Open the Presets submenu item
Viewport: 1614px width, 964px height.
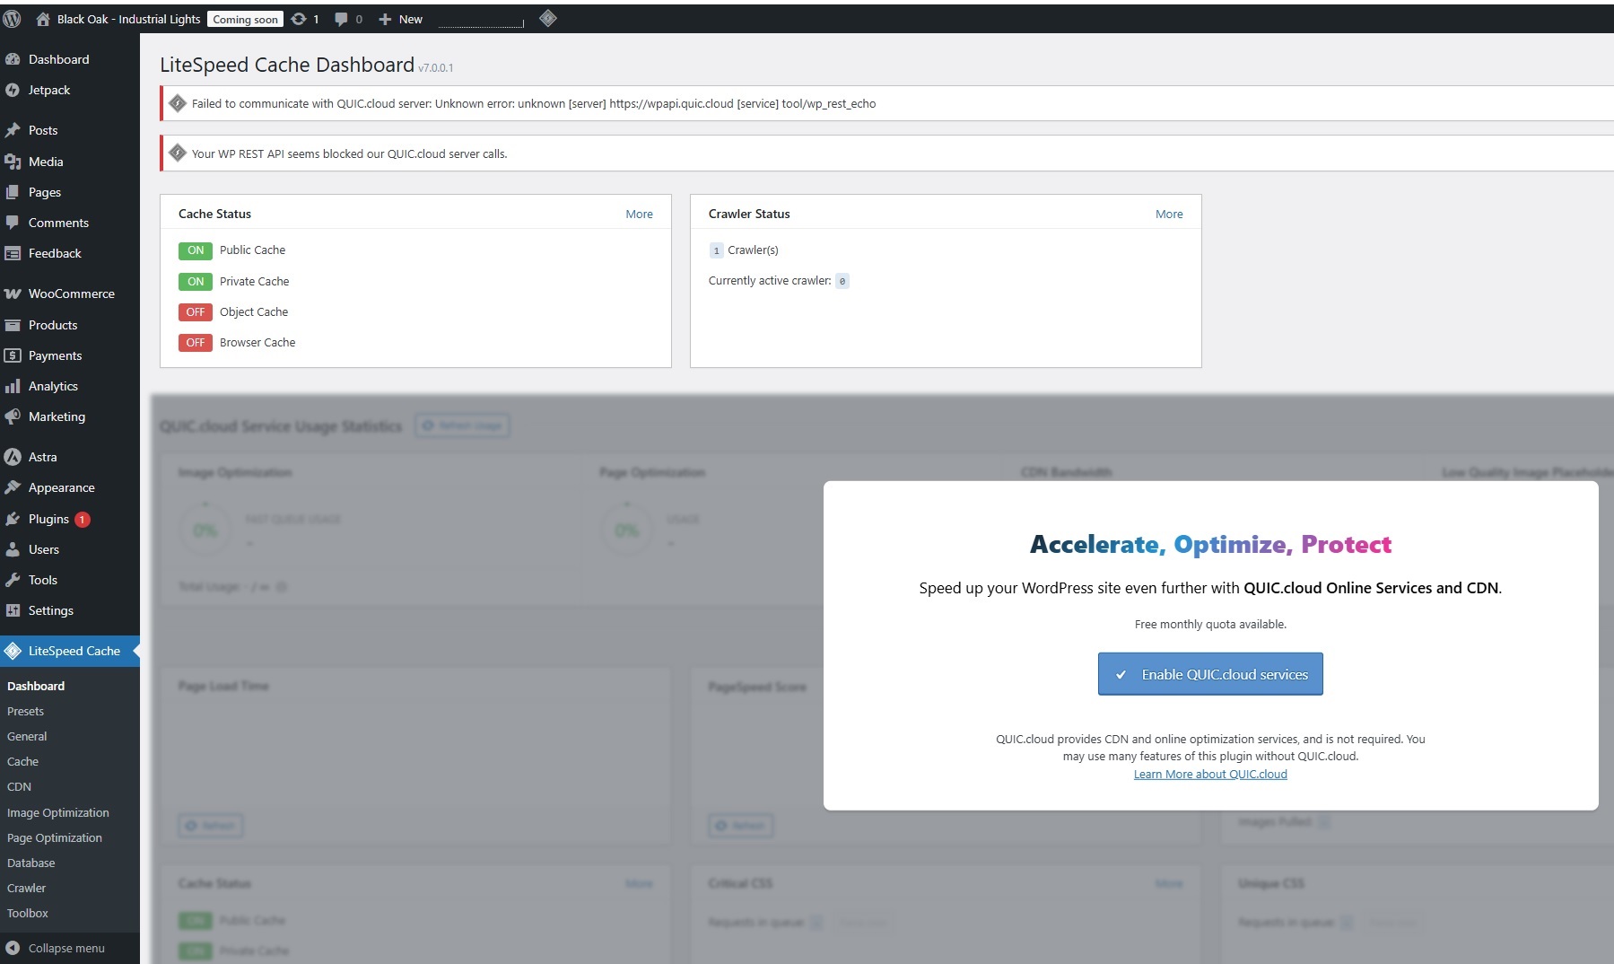click(25, 711)
